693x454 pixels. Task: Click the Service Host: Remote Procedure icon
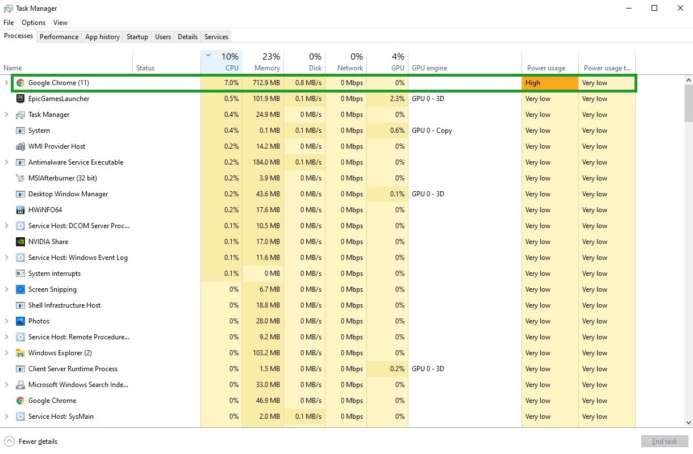(20, 337)
